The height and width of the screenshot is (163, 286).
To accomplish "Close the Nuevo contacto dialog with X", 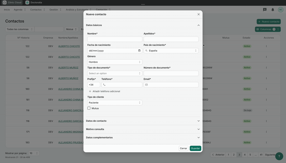I will click(x=199, y=14).
